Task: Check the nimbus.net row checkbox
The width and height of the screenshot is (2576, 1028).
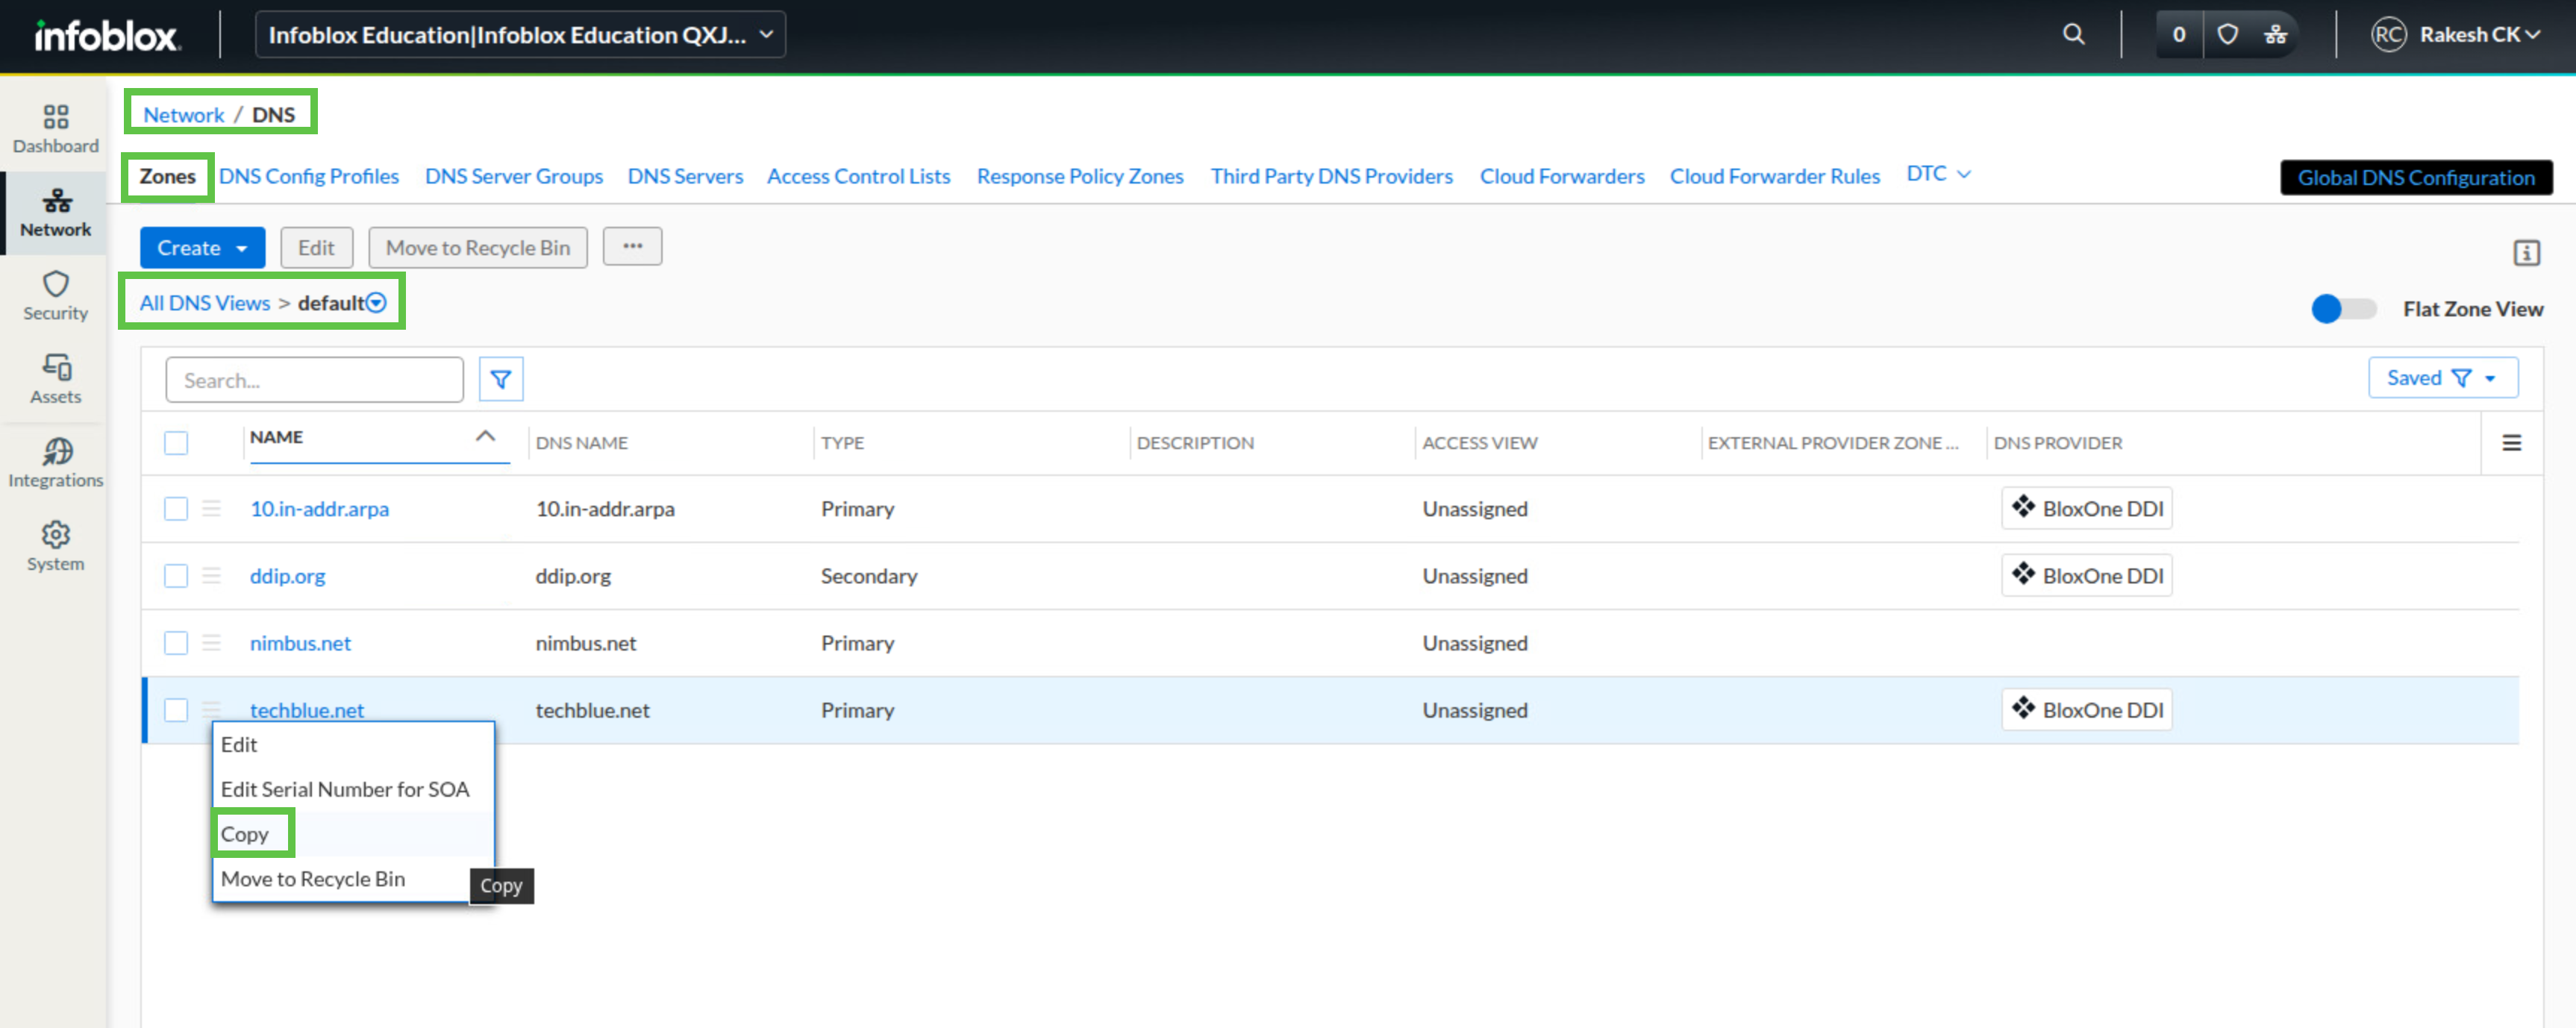Action: click(175, 642)
